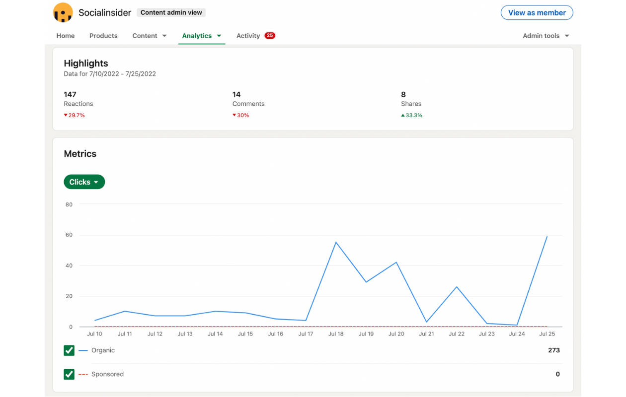Open the Clicks metric selector dropdown
This screenshot has width=626, height=397.
84,182
